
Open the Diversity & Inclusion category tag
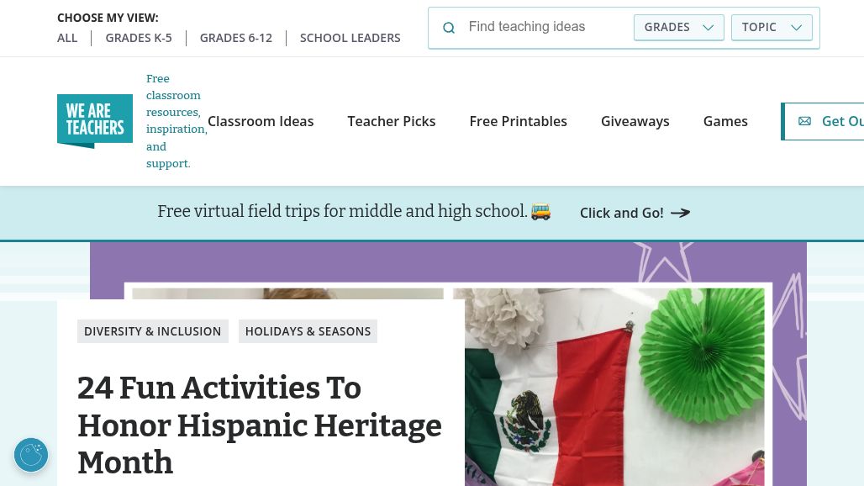coord(153,331)
